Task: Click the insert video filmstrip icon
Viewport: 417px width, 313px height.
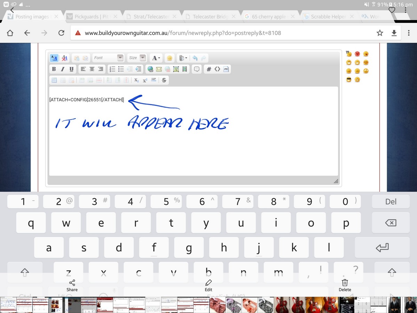Action: tap(185, 69)
